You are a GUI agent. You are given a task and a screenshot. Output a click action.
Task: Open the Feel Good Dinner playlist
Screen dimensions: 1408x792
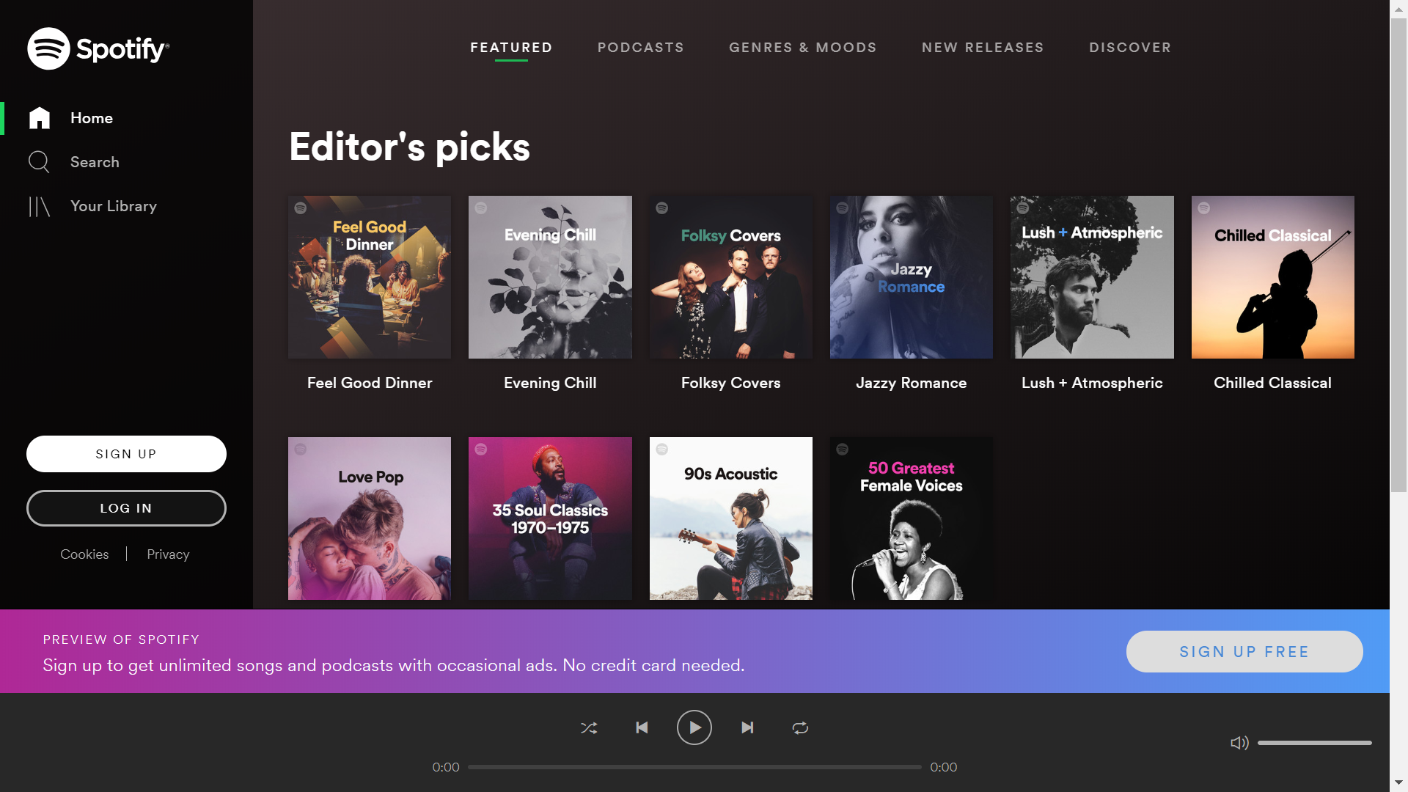[x=370, y=276]
